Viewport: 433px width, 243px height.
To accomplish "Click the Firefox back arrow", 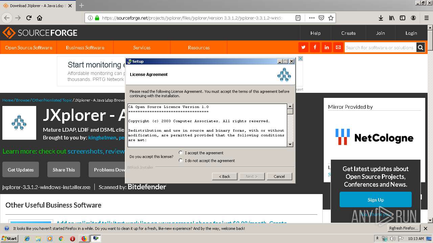I will click(x=7, y=18).
